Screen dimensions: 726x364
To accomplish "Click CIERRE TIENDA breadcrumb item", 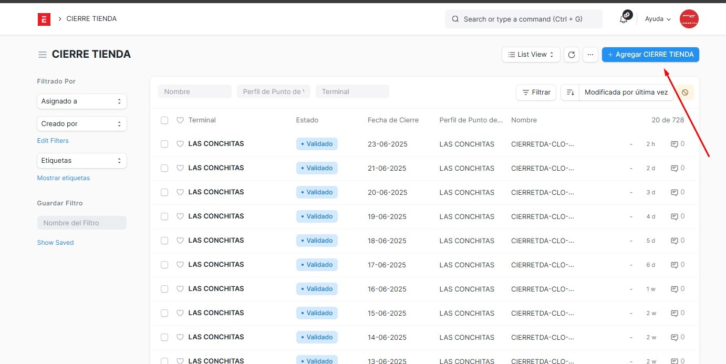I will click(x=91, y=19).
